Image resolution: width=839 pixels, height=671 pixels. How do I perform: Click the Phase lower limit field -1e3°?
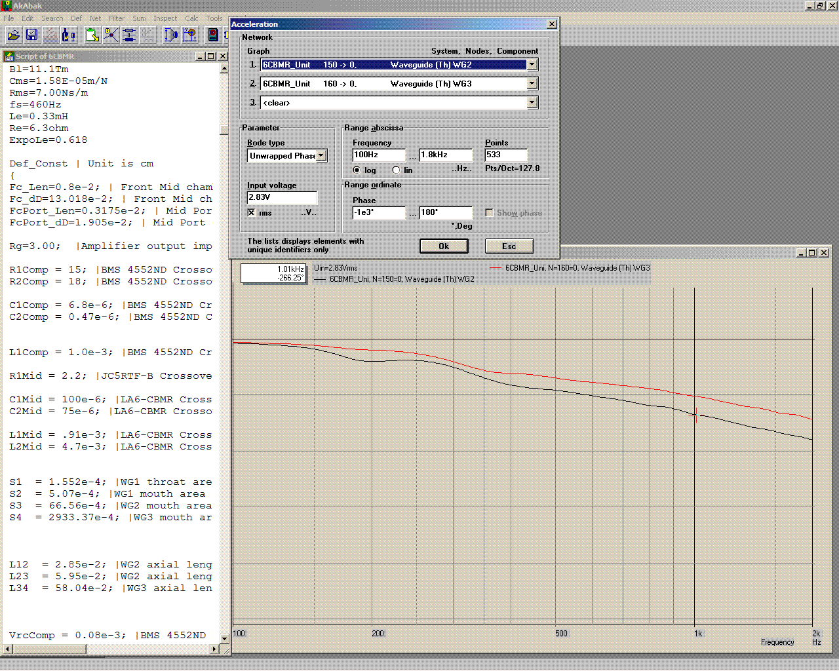[379, 213]
